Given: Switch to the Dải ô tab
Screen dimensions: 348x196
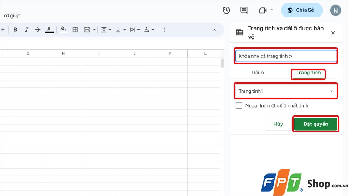Looking at the screenshot, I should [x=258, y=73].
